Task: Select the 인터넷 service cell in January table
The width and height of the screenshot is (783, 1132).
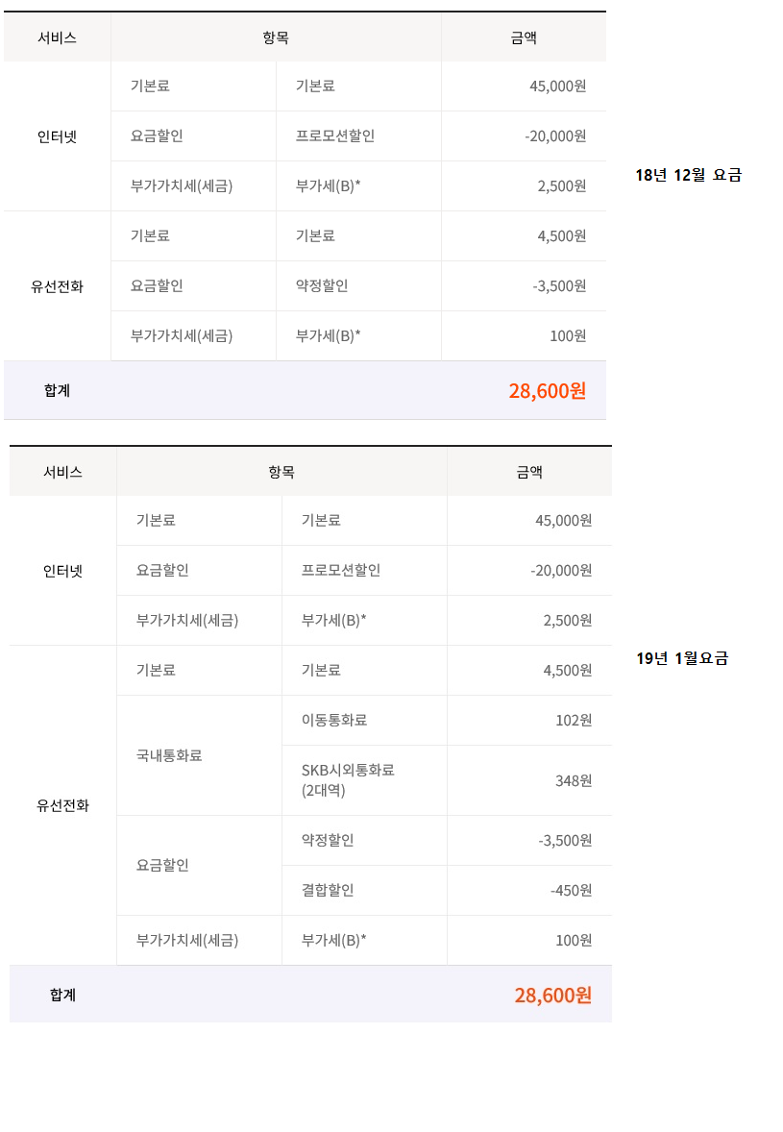Action: (x=63, y=571)
